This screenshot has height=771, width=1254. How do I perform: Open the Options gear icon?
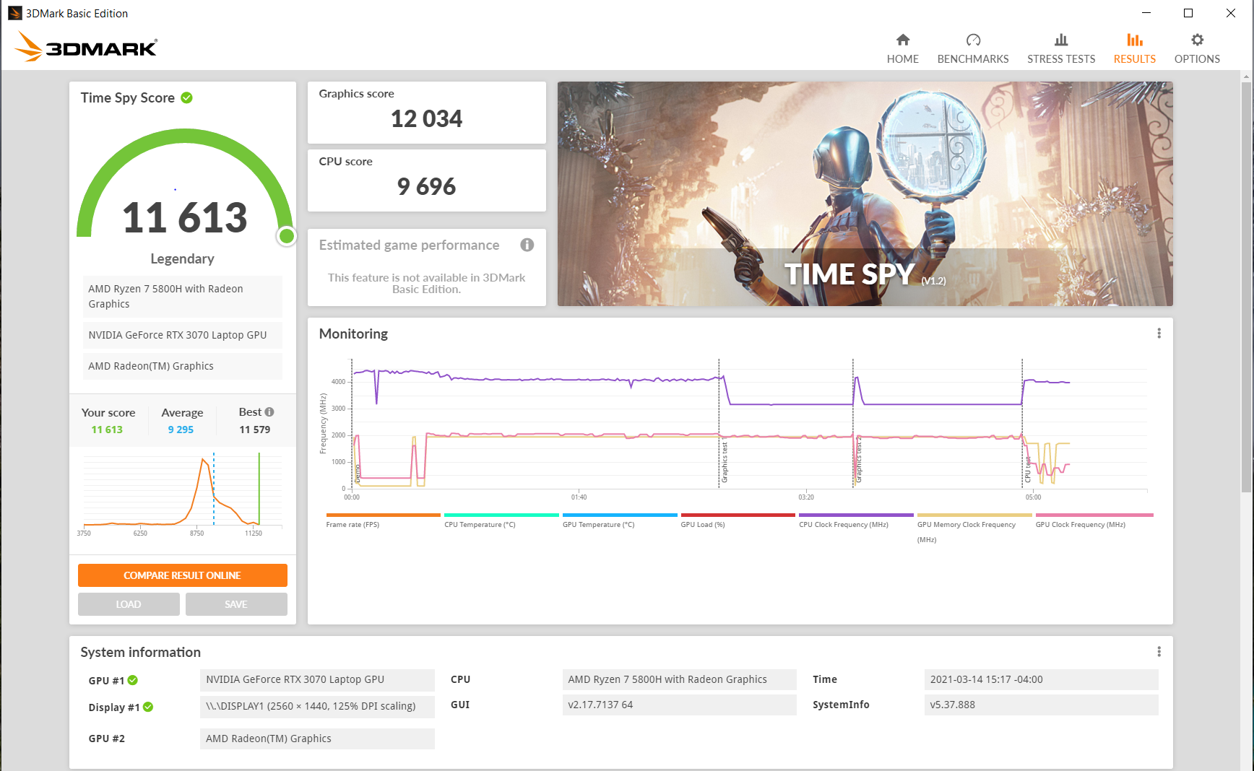1197,40
